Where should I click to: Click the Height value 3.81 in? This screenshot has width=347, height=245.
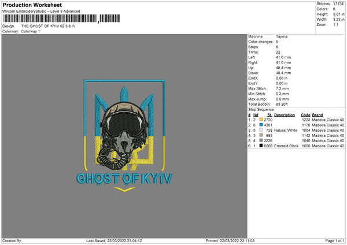point(338,14)
